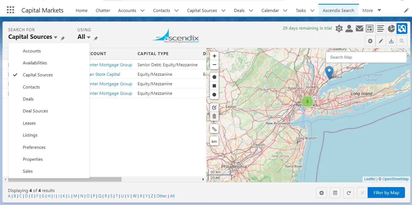Choose Sales from the list
This screenshot has width=412, height=205.
pyautogui.click(x=49, y=171)
